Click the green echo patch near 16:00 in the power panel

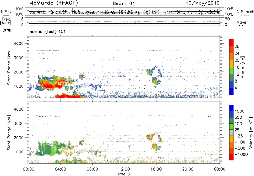coord(156,81)
